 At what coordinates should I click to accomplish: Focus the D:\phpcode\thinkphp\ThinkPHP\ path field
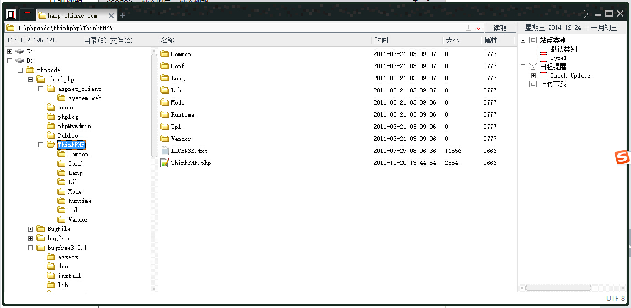pos(237,28)
